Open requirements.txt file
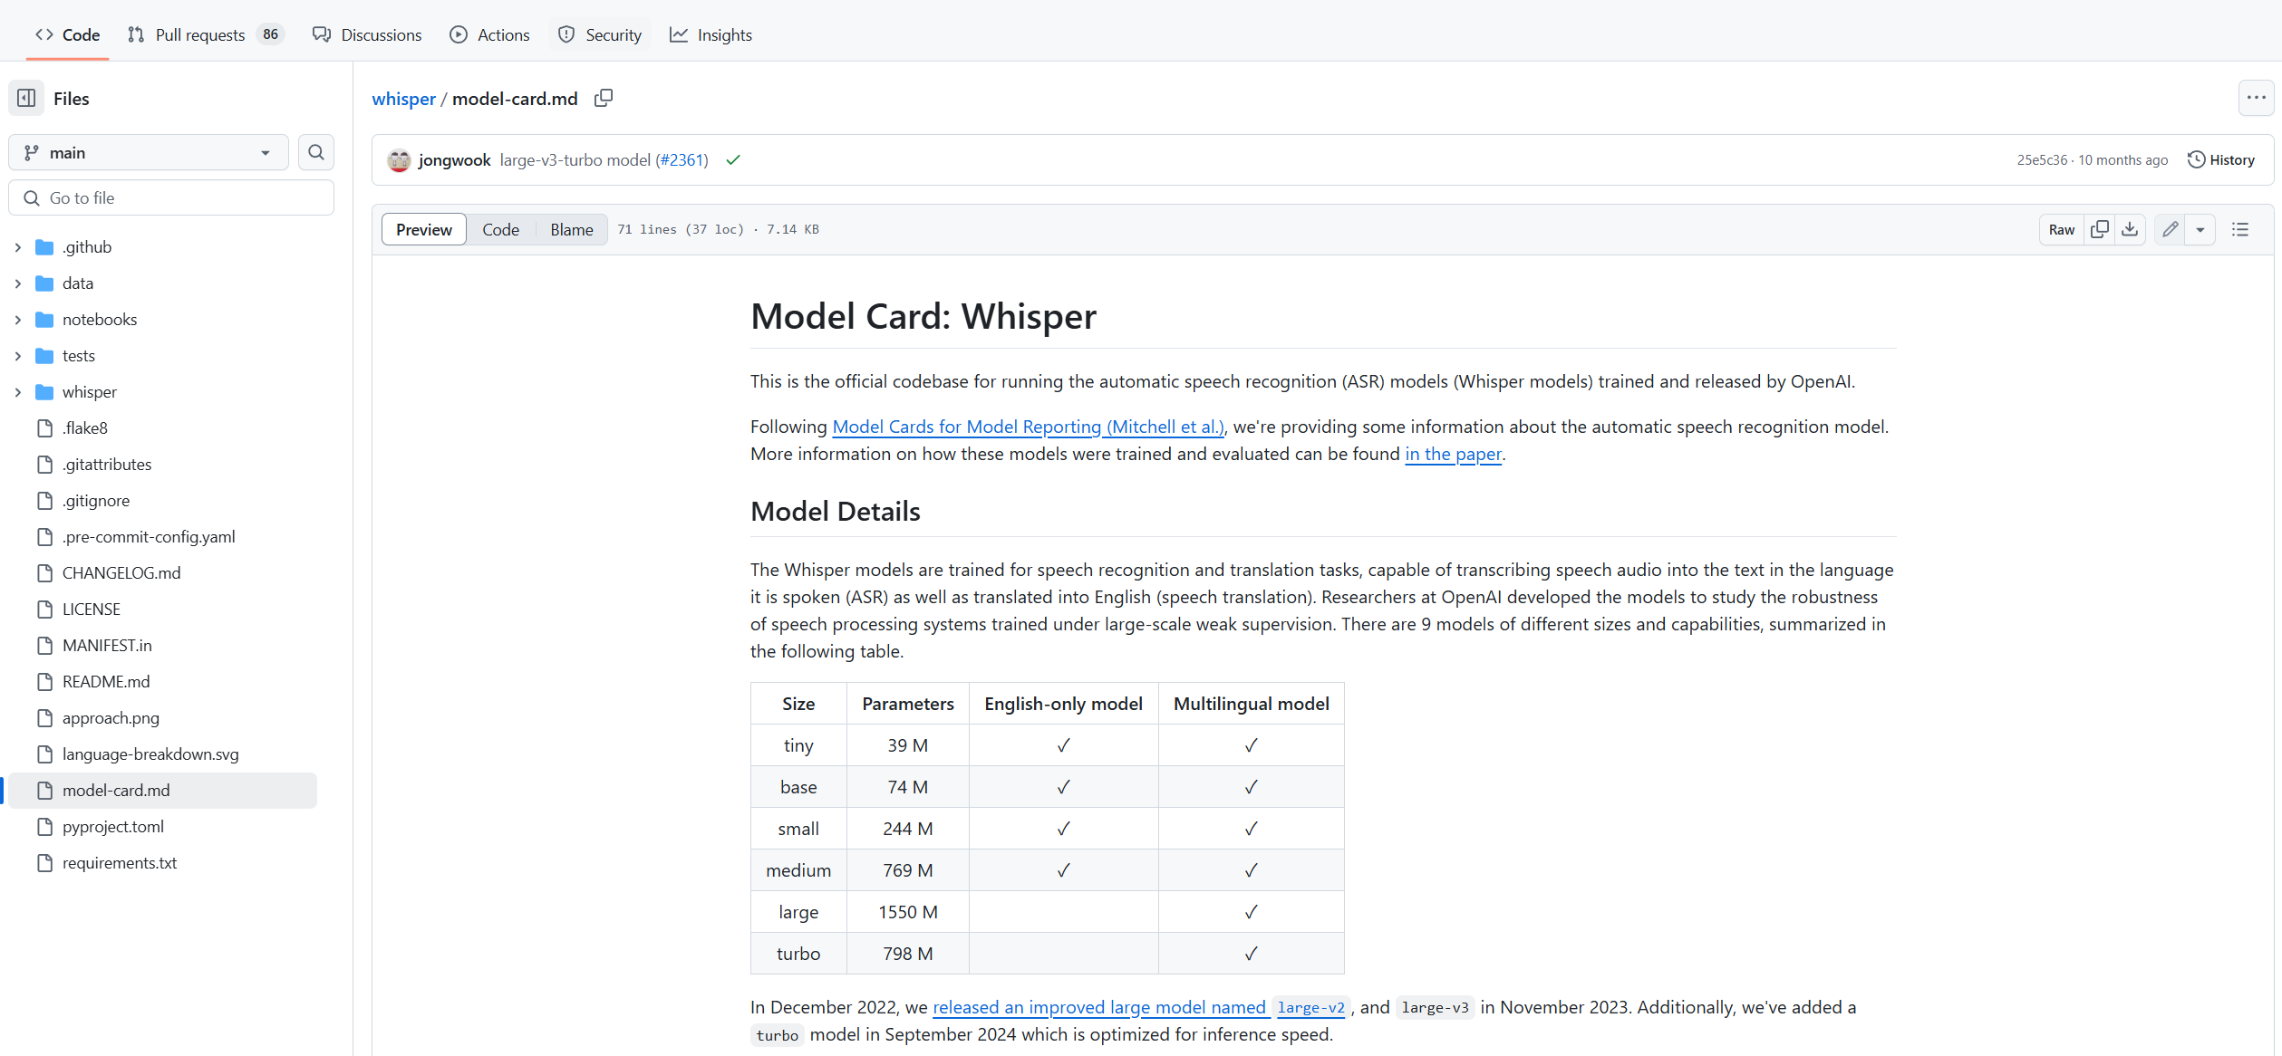Viewport: 2282px width, 1056px height. (120, 863)
